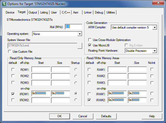Open the Help button
This screenshot has height=123, width=166.
tap(152, 116)
